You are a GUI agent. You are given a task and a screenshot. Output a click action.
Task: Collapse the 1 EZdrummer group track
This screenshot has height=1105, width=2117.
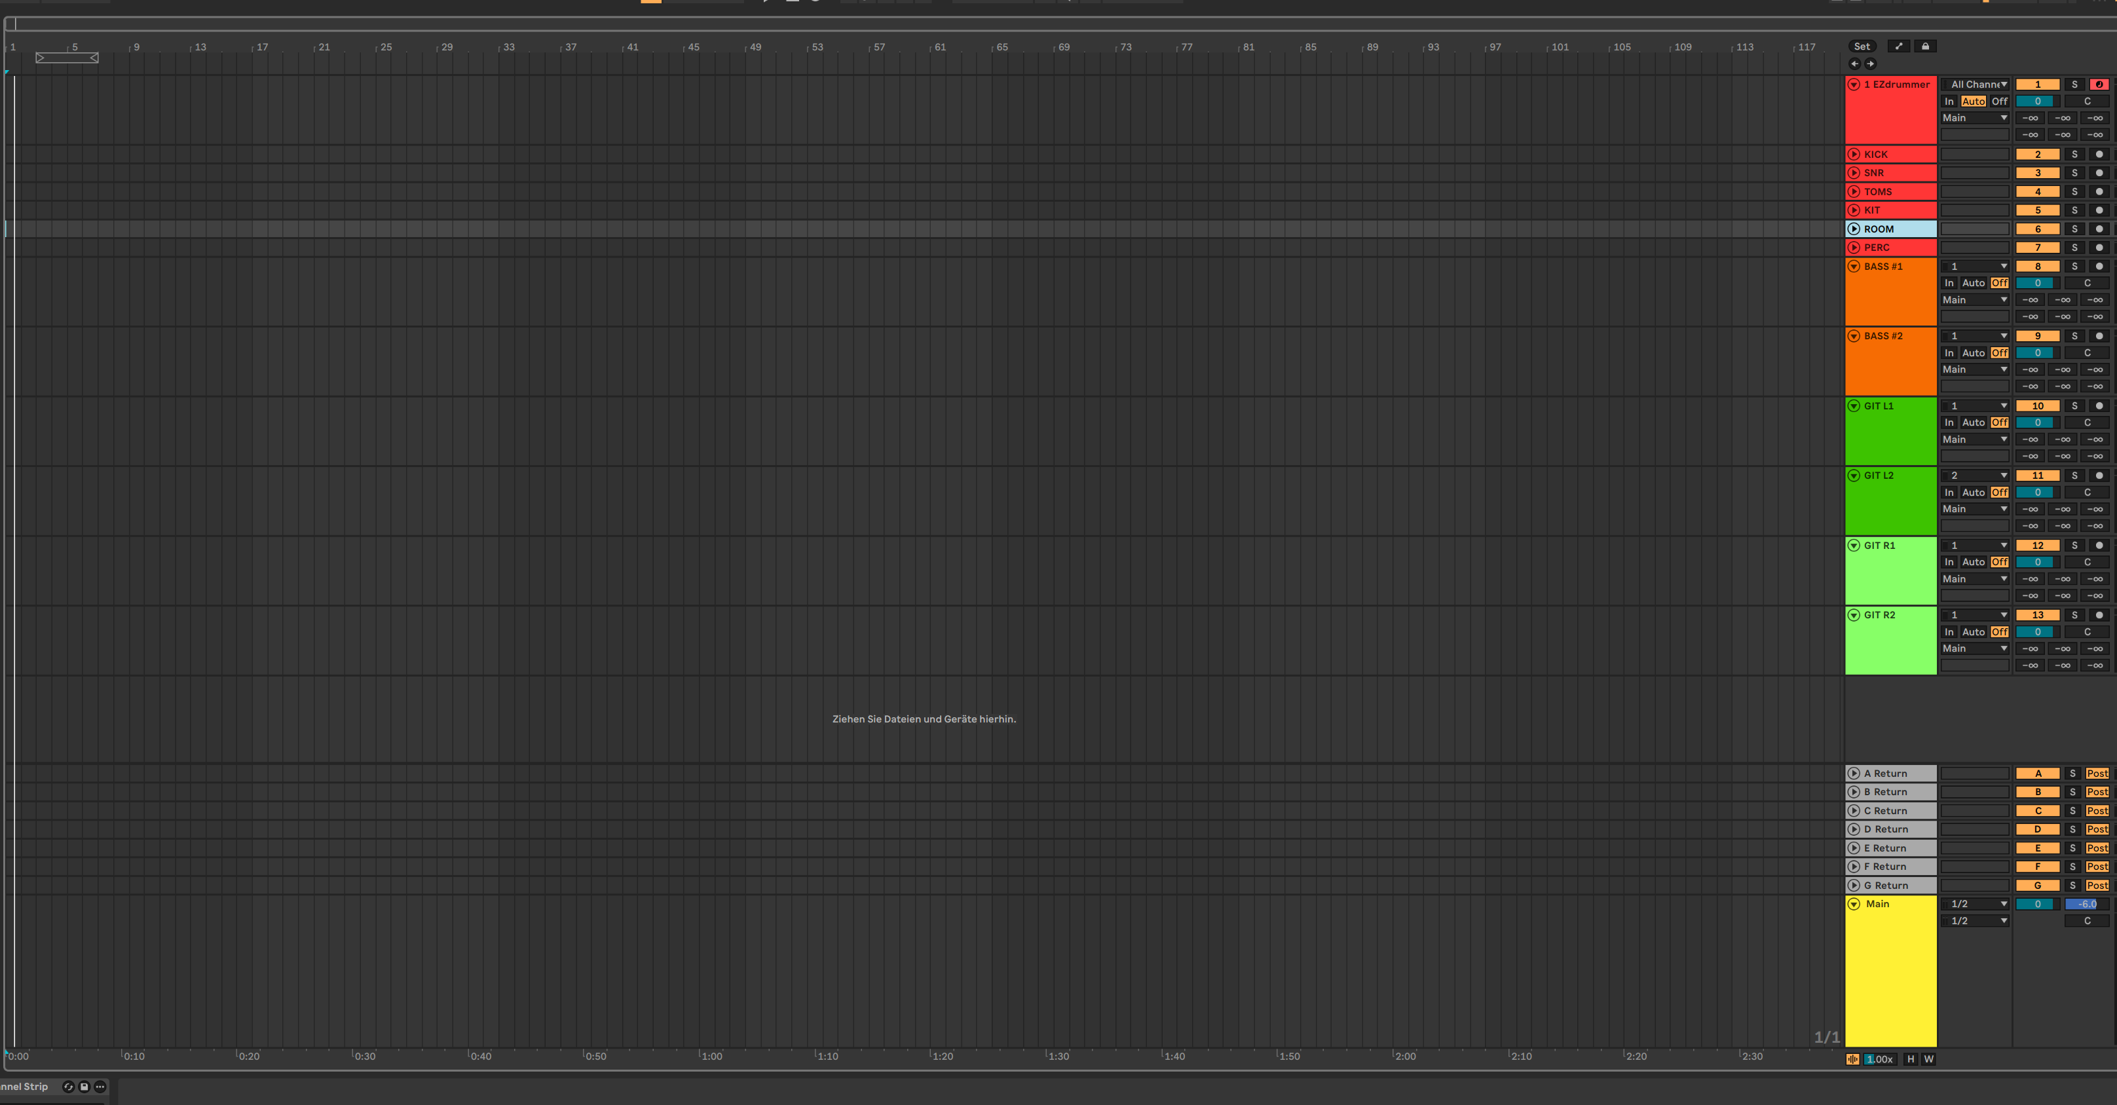[x=1854, y=84]
